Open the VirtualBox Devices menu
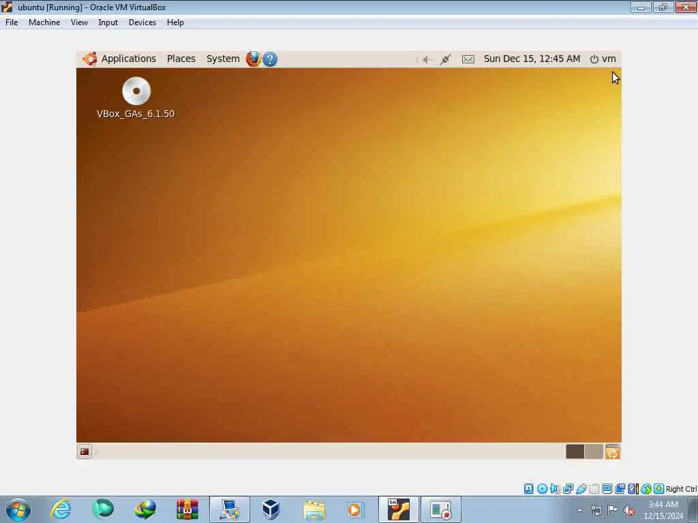698x523 pixels. click(142, 22)
